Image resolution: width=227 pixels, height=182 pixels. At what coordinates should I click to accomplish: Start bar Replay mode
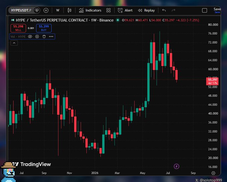point(146,10)
